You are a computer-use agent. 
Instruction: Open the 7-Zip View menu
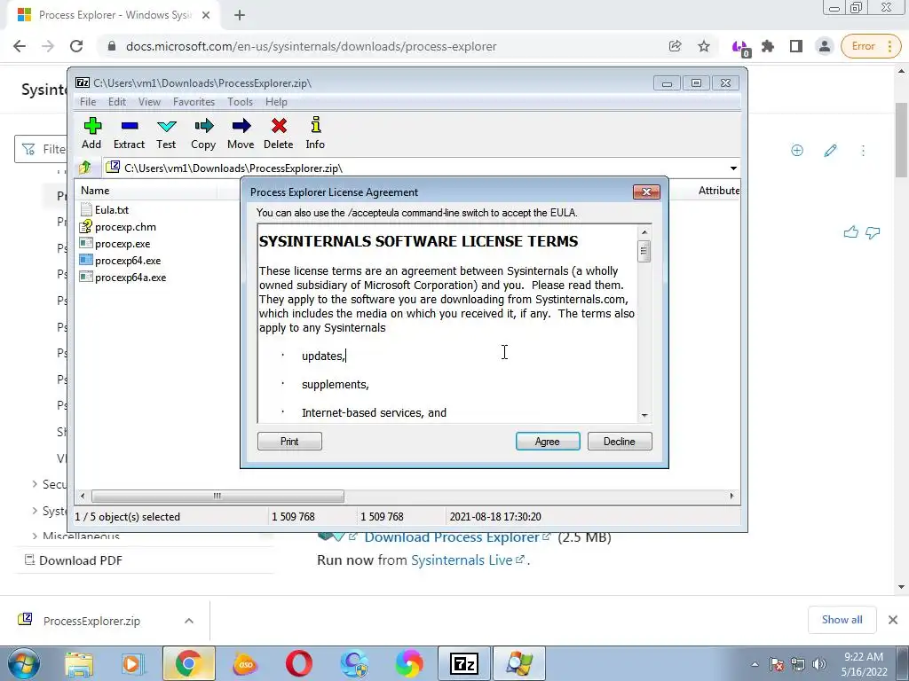point(149,102)
